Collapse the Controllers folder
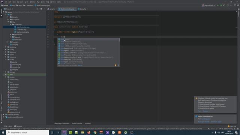The image size is (240, 135). click(10, 24)
